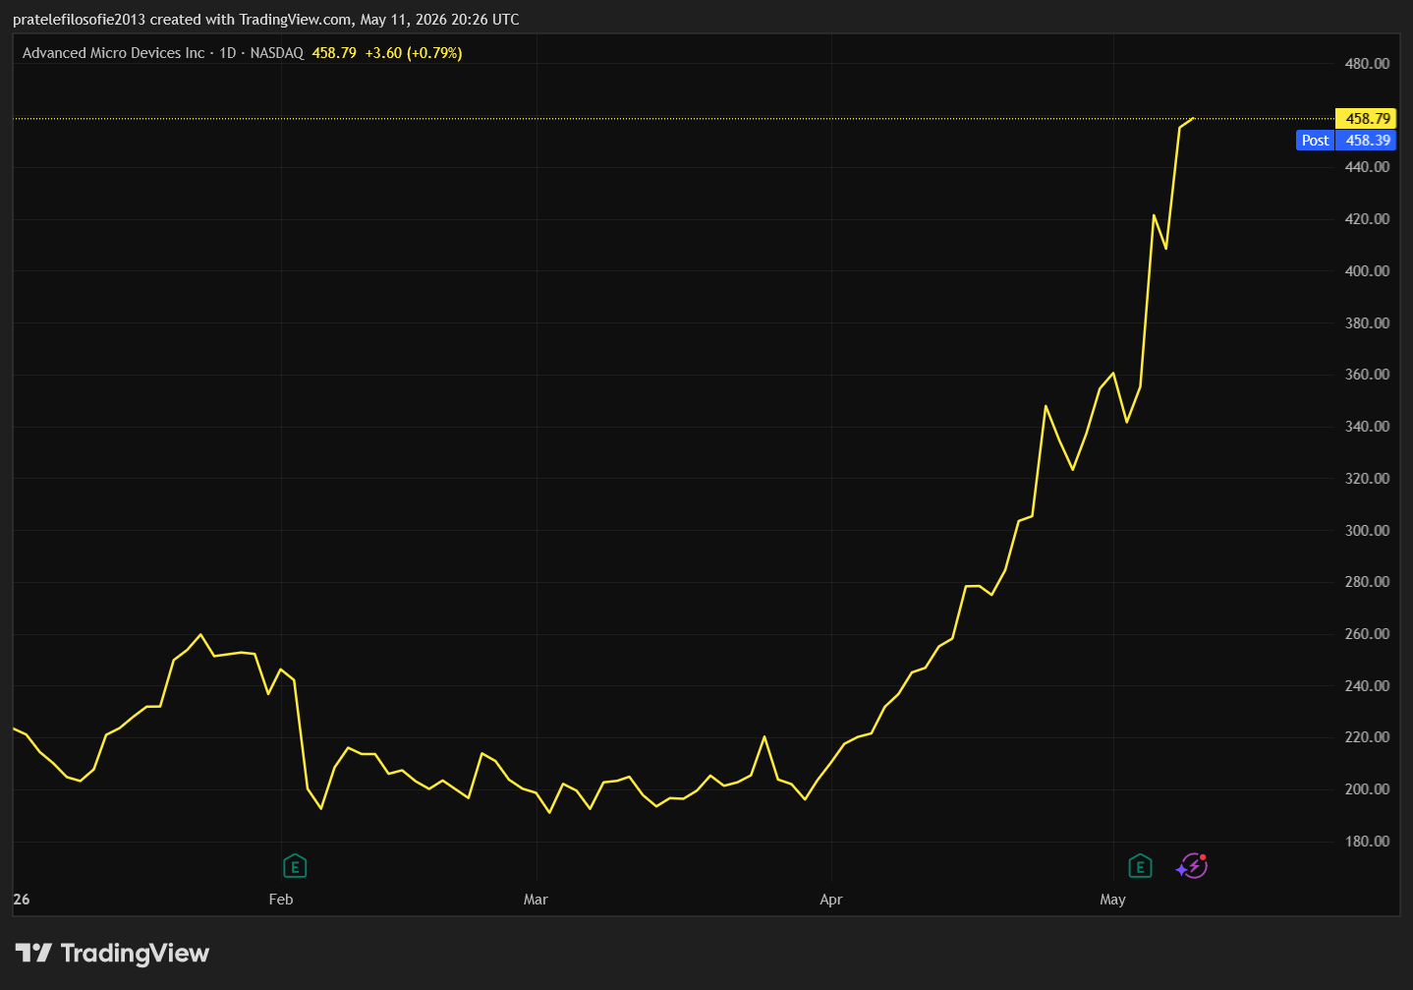Click the 180.00 price axis label
Image resolution: width=1413 pixels, height=990 pixels.
point(1367,842)
